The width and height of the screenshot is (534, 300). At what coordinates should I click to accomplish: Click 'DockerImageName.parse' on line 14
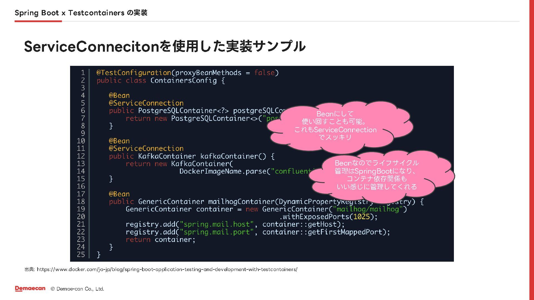tap(223, 171)
